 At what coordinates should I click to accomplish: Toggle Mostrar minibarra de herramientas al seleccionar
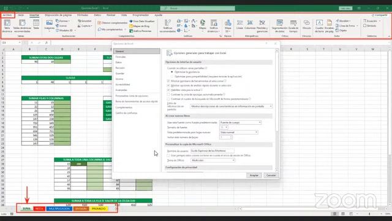click(x=168, y=81)
